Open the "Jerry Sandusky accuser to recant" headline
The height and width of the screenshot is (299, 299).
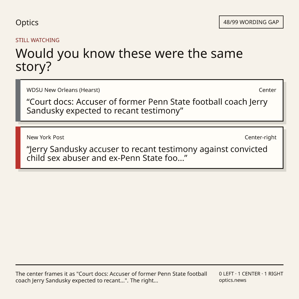pos(147,153)
